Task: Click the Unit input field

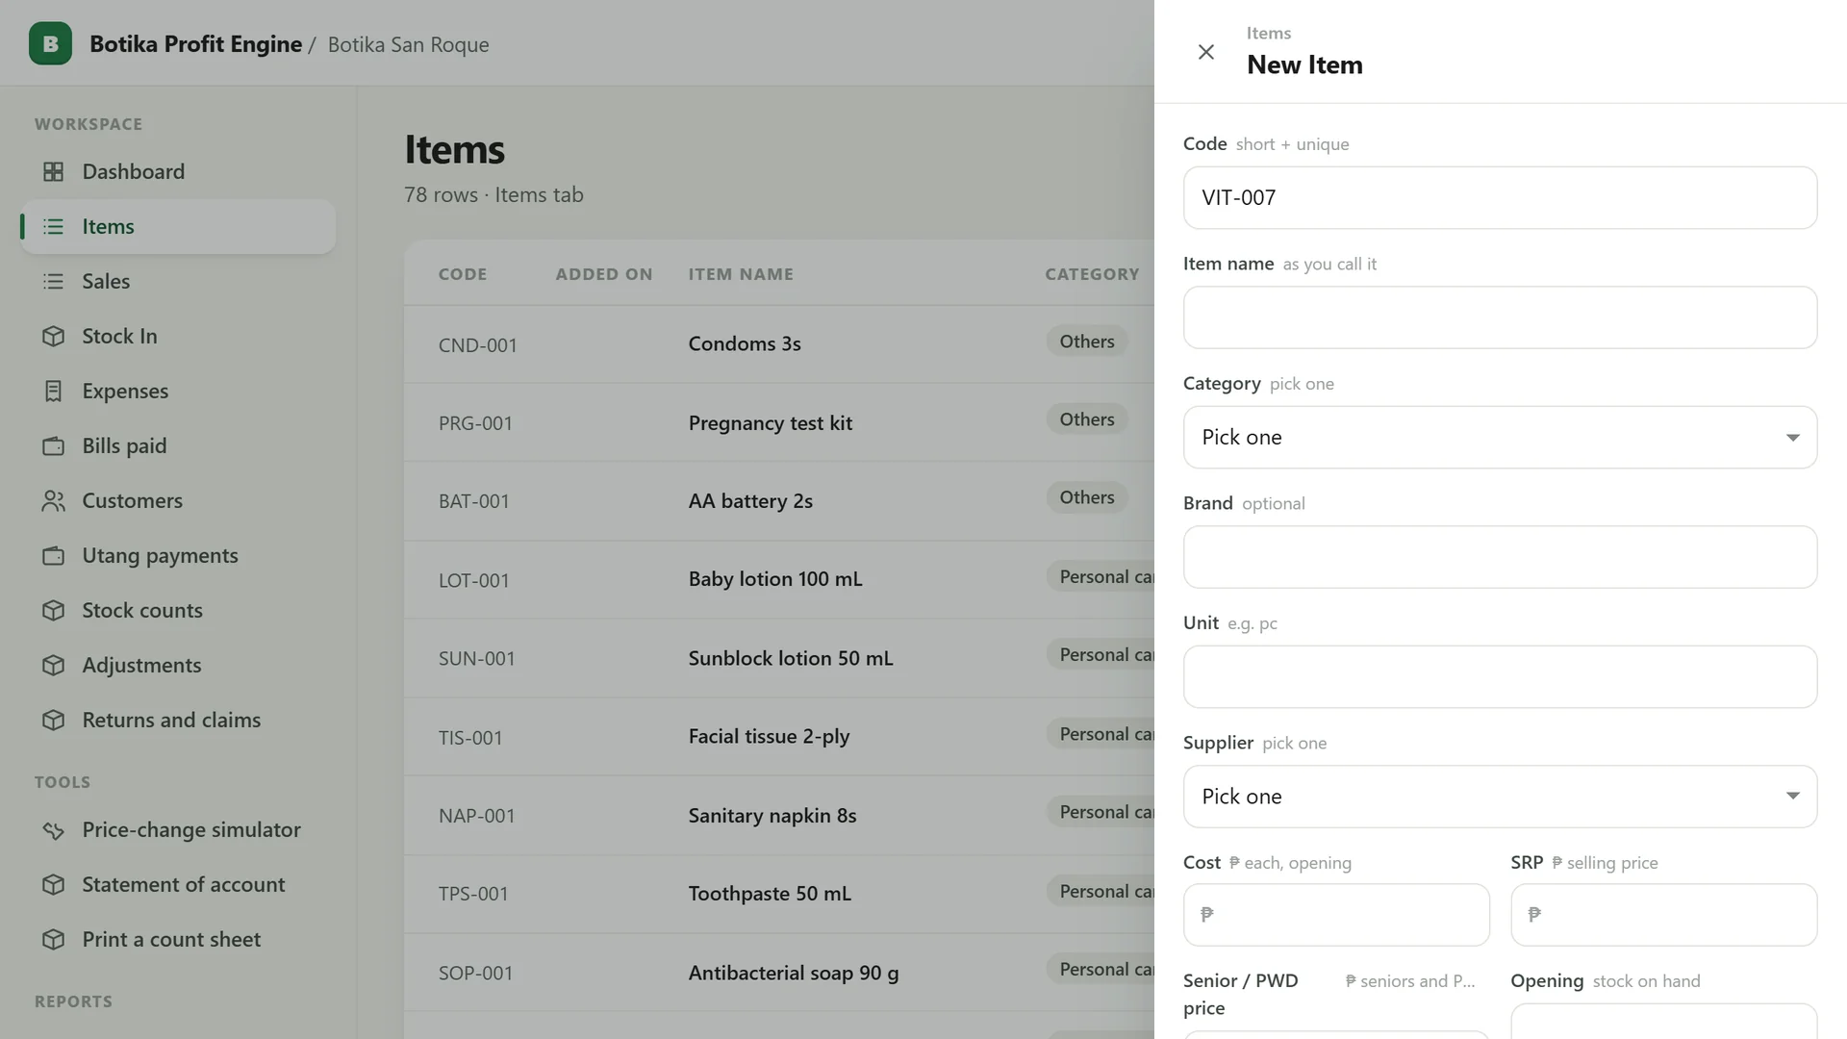Action: pos(1500,676)
